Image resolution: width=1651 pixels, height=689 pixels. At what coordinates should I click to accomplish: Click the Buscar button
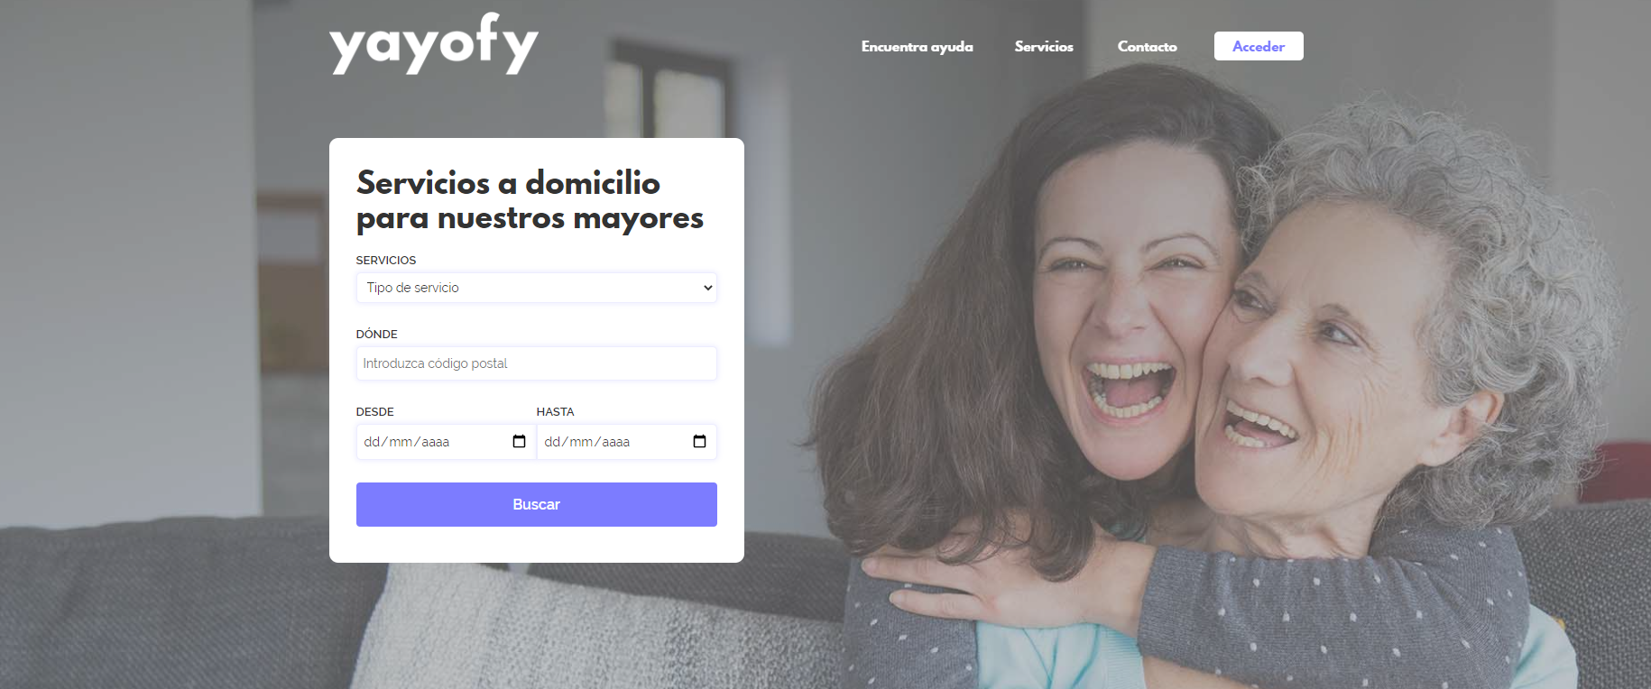(x=537, y=504)
